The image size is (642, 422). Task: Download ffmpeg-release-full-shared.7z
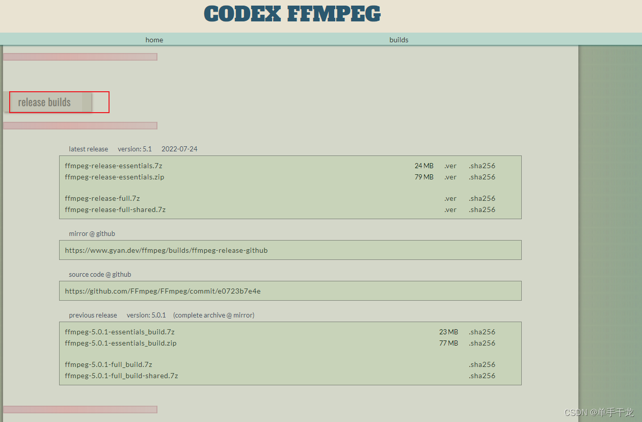[115, 209]
